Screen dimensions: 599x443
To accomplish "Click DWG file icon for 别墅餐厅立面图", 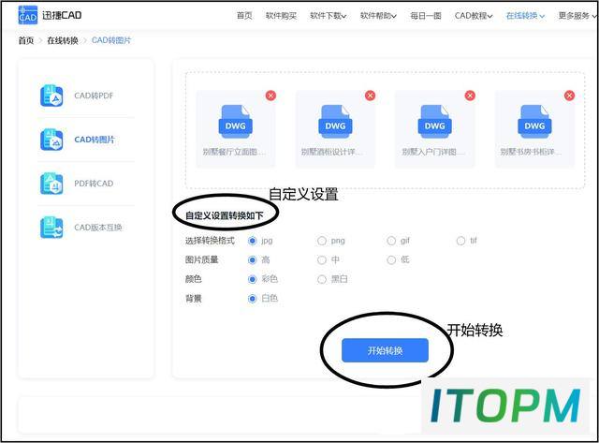I will click(235, 122).
